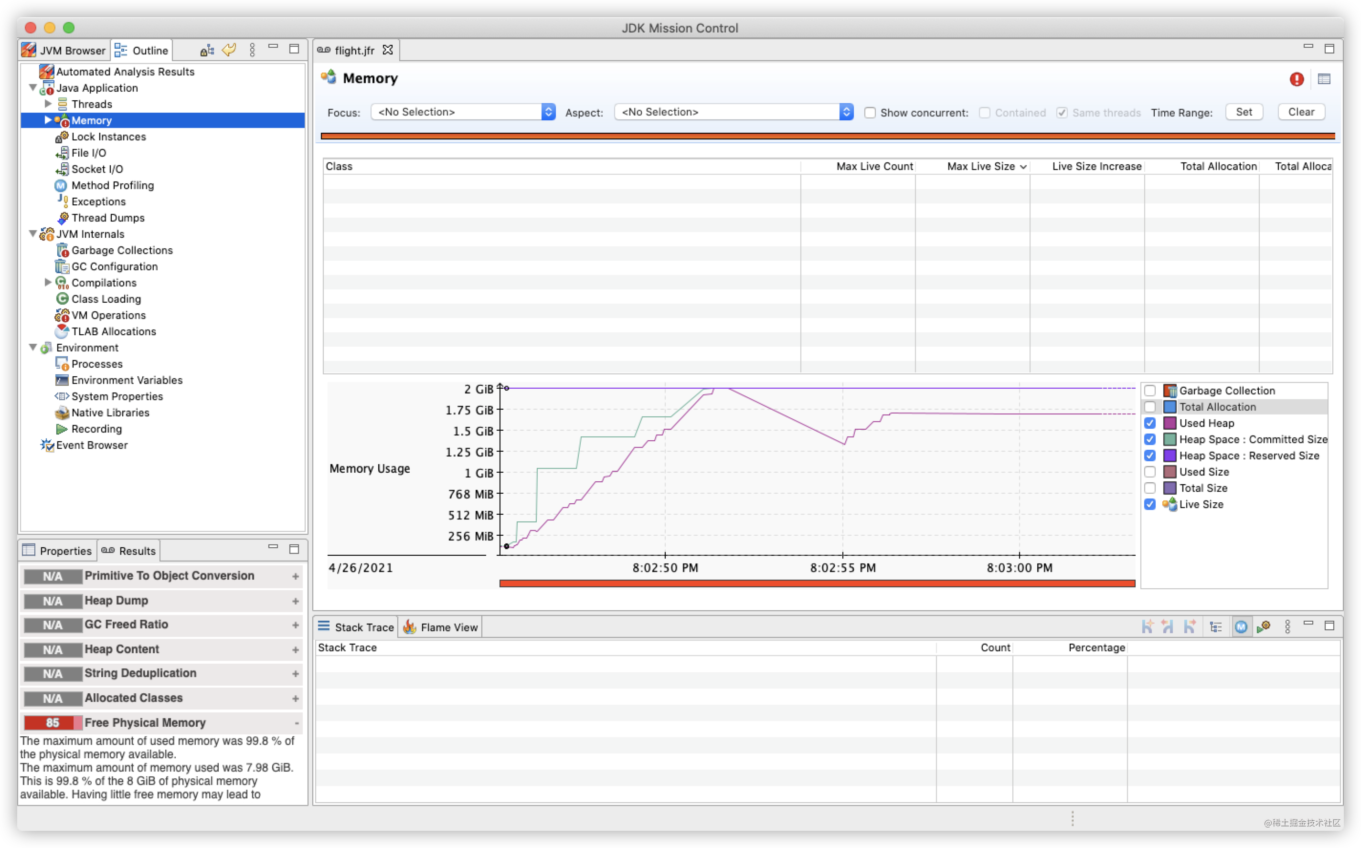The width and height of the screenshot is (1361, 848).
Task: Expand the Threads tree item
Action: click(x=48, y=104)
